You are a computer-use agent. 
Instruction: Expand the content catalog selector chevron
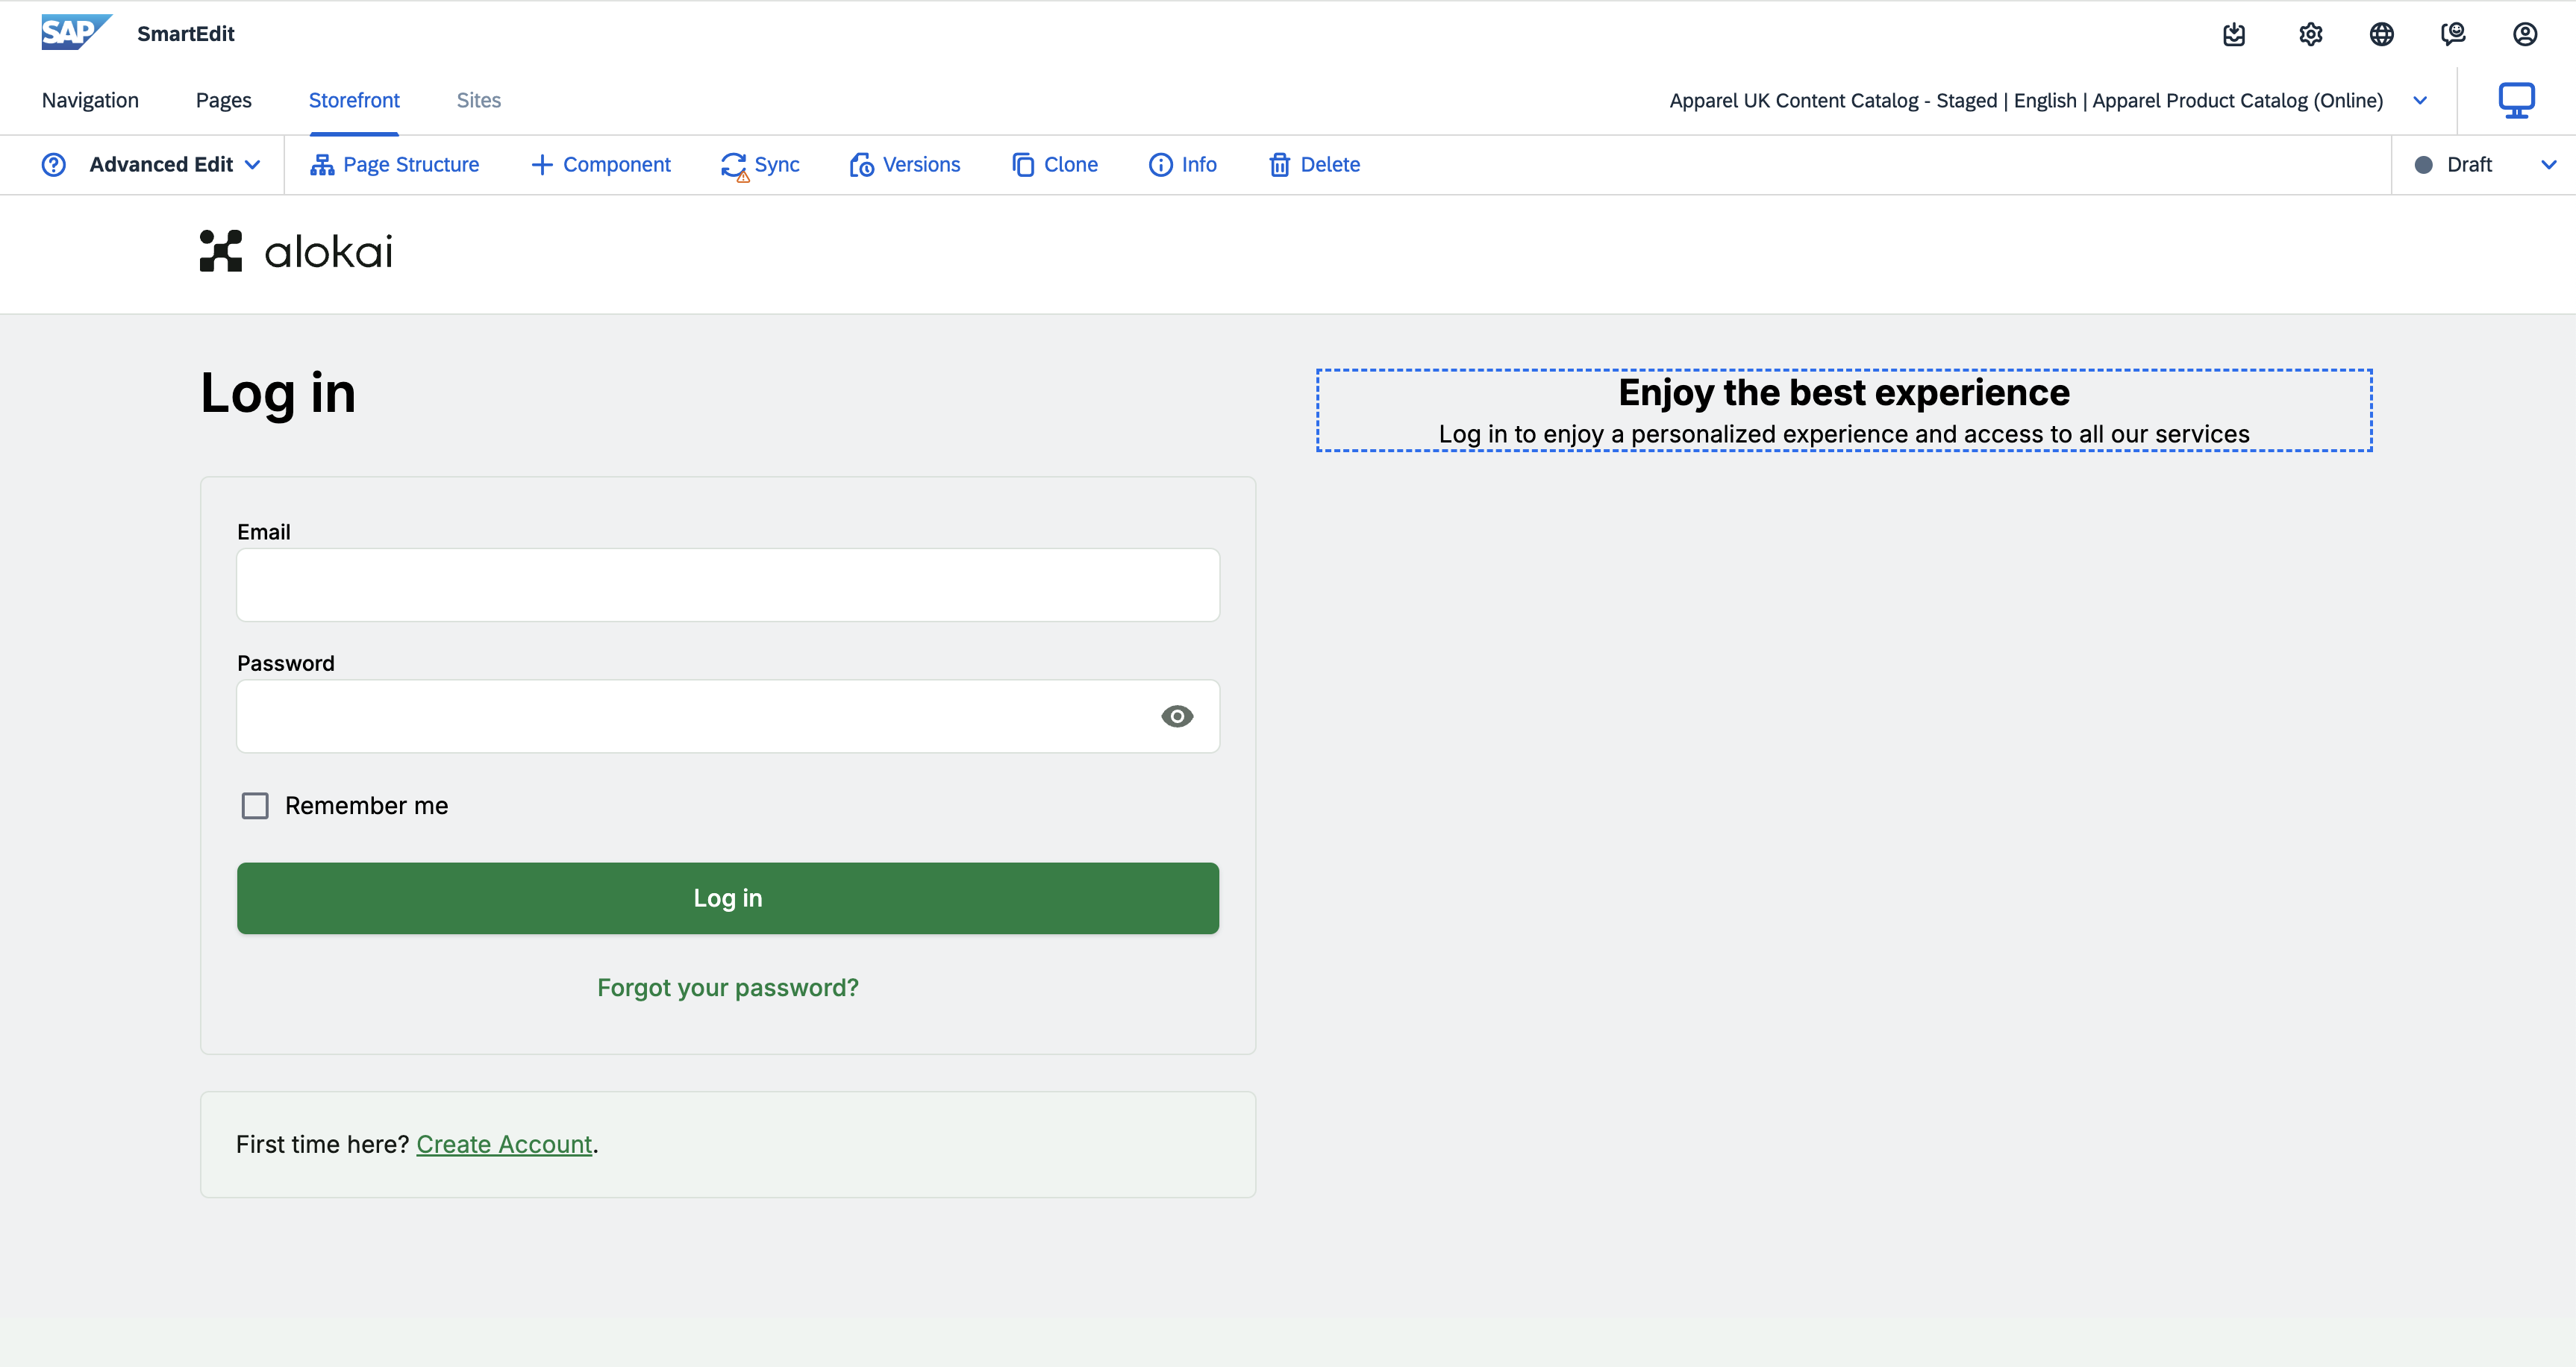tap(2420, 100)
